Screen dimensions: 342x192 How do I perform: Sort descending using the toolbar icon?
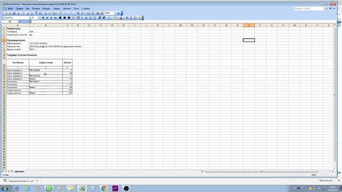coord(92,13)
